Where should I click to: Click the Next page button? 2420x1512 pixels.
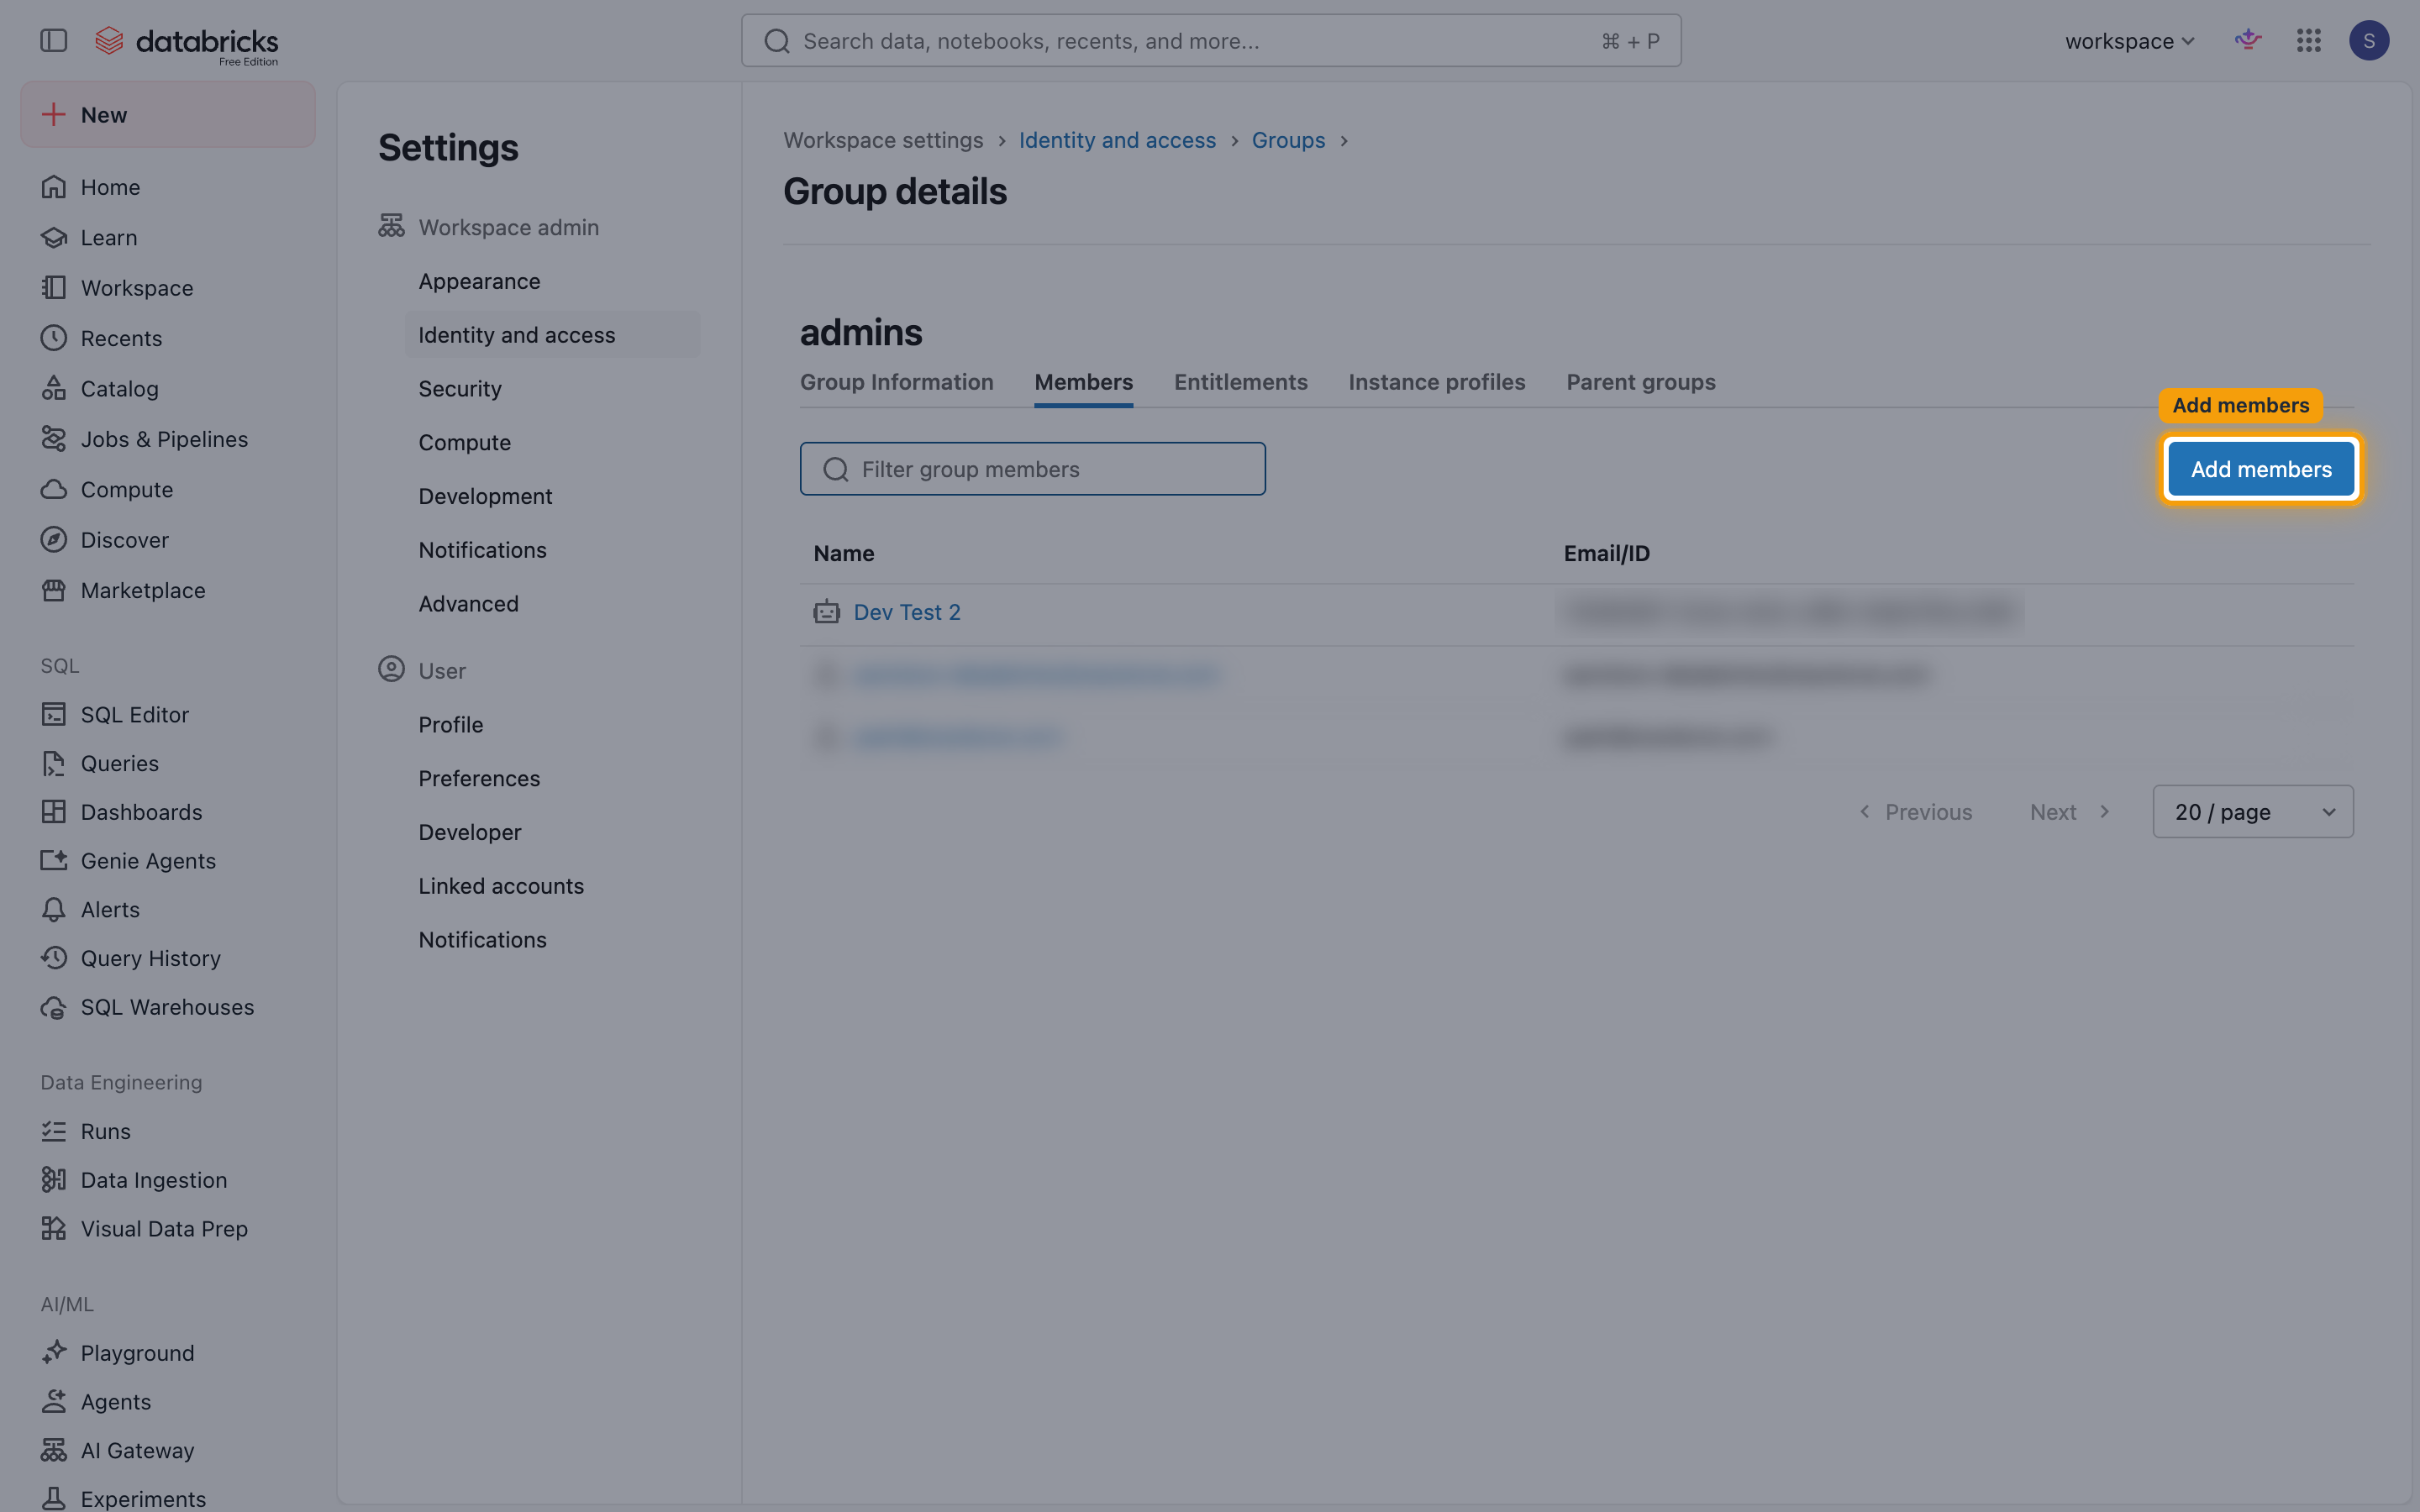pos(2070,812)
